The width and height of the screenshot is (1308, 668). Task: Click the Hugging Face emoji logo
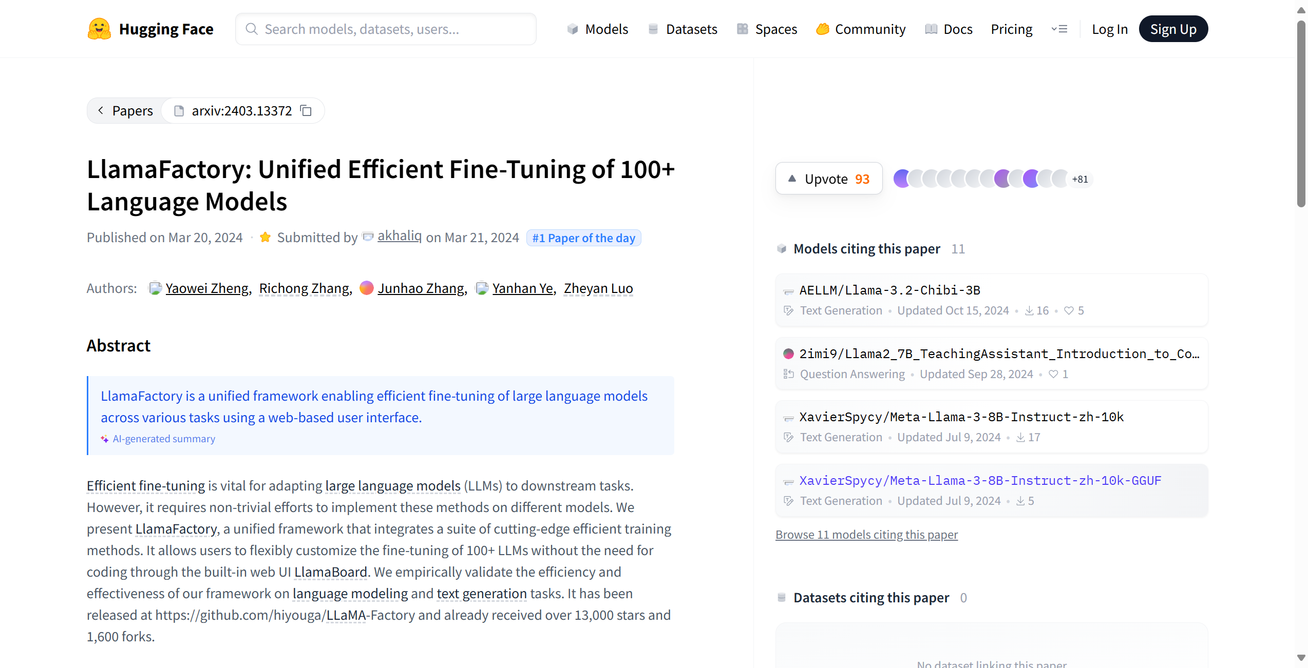point(99,29)
